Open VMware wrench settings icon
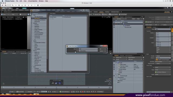Viewport: 173px width, 97px height. [x=13, y=5]
